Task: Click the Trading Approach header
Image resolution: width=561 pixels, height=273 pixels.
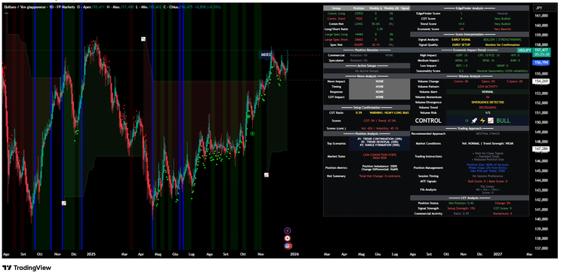Action: [x=469, y=128]
